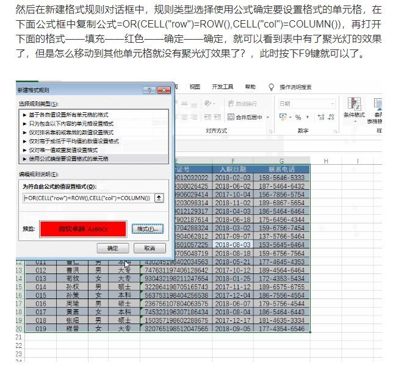Click the highlighted cell 2018-08-03
The width and height of the screenshot is (404, 365).
coord(233,245)
